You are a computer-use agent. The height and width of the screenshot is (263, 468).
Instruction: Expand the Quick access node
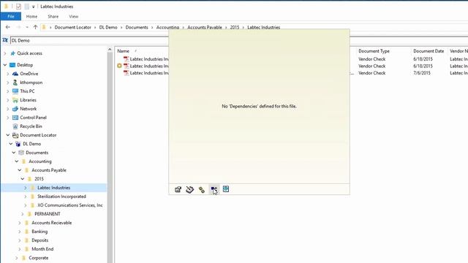coord(5,53)
